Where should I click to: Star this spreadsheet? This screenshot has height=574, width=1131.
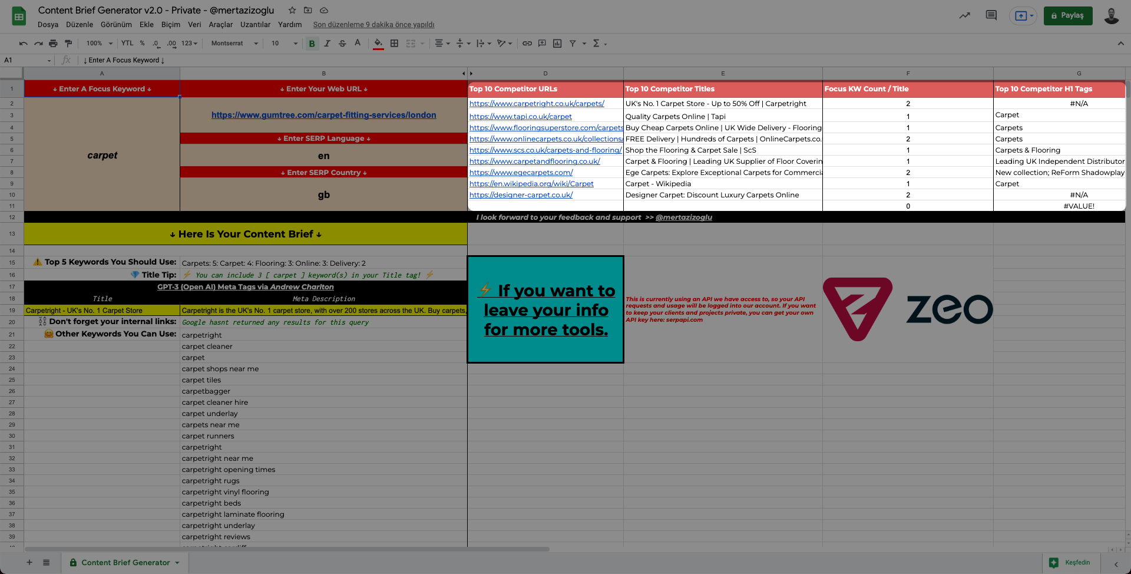coord(292,11)
